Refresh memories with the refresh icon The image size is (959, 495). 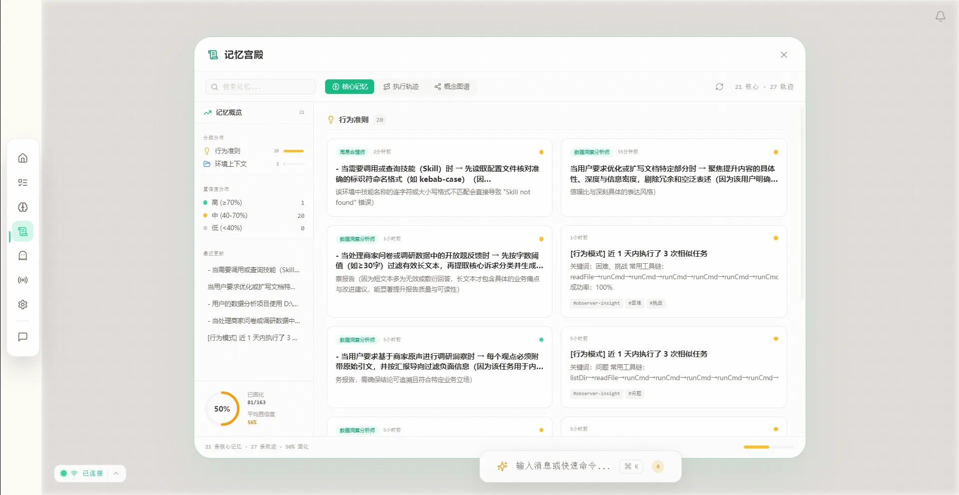click(719, 86)
